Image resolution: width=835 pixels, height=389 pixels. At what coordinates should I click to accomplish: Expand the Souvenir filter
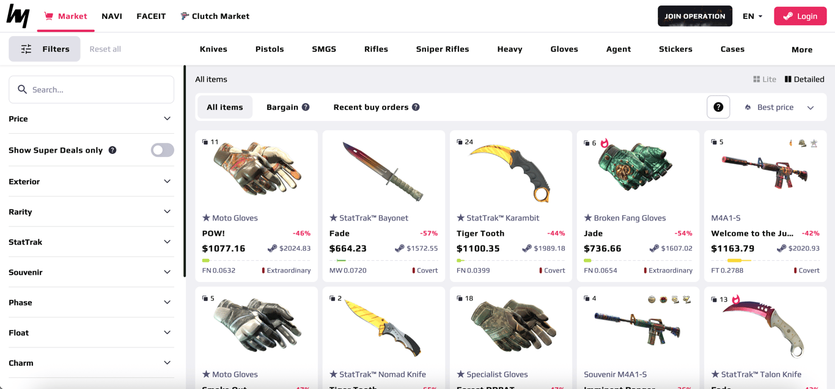pos(91,272)
